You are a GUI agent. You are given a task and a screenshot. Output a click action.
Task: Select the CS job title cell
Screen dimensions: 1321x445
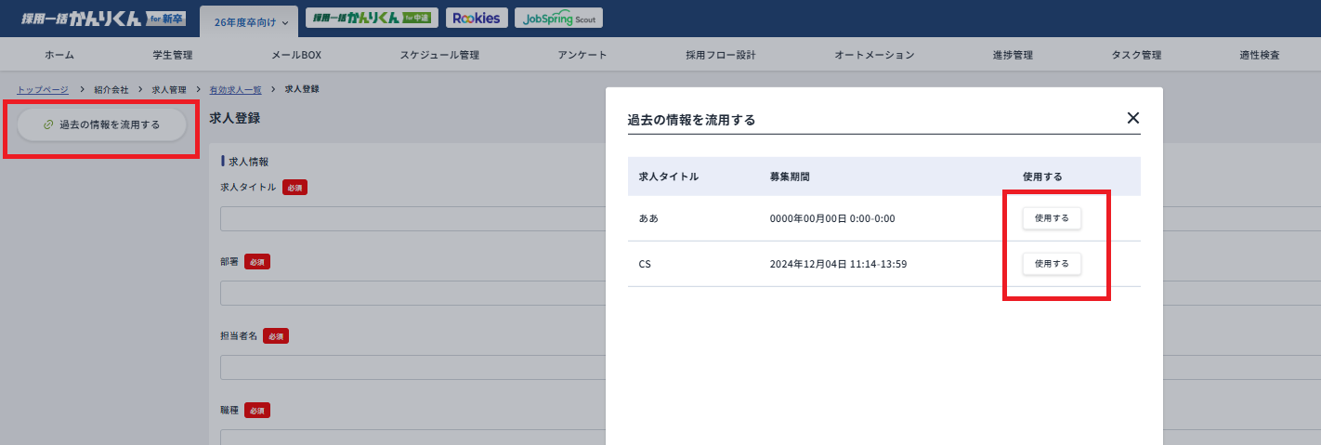click(645, 264)
